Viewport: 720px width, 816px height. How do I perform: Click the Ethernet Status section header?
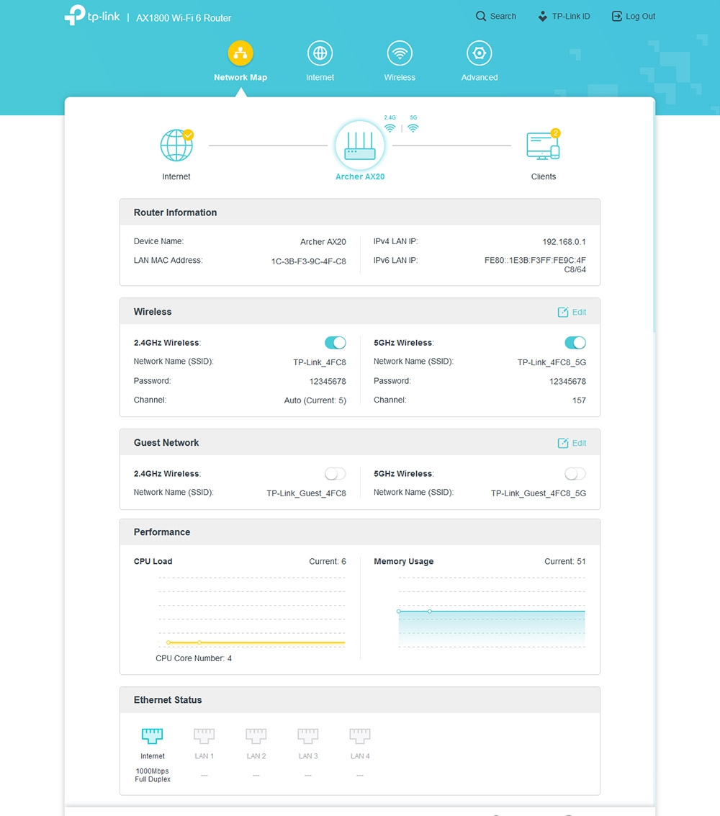[x=360, y=700]
